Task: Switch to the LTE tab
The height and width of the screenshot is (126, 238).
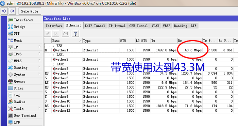Action: tap(193, 26)
